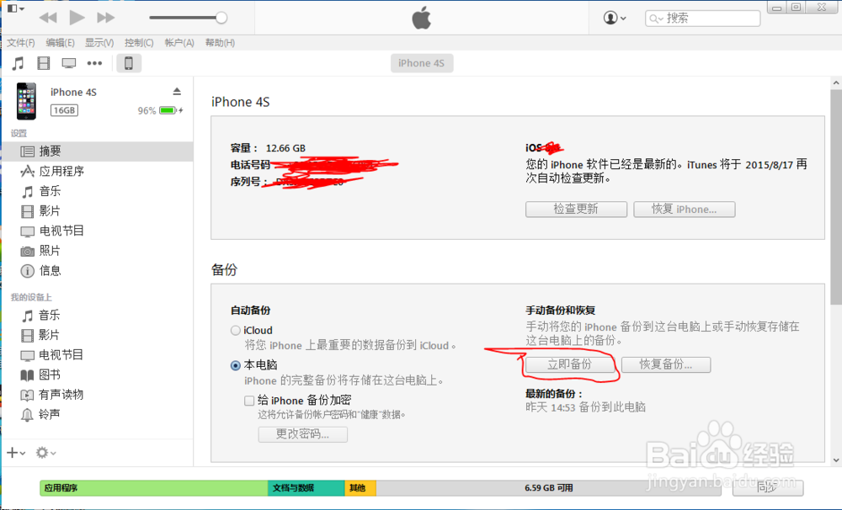Eject the iPhone 4S using the eject icon

coord(176,92)
